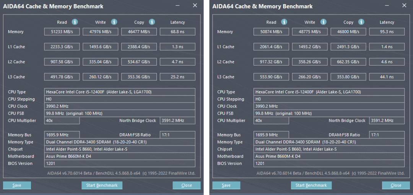
Task: Close the right AIDA64 window via title bar X
Action: pos(404,6)
